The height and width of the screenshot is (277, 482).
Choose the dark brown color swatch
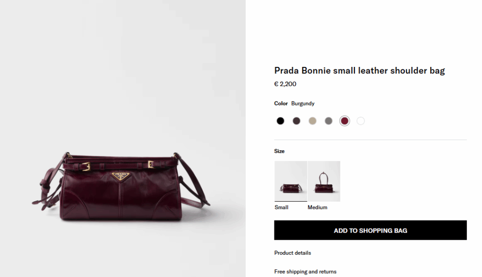click(x=297, y=121)
